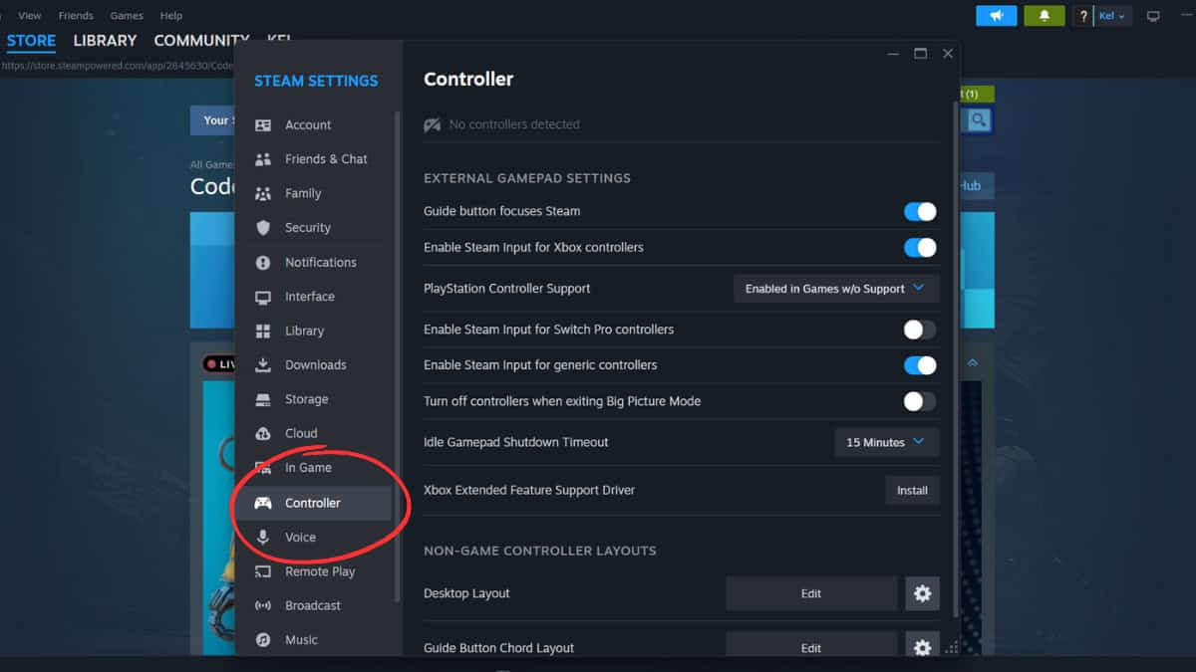The height and width of the screenshot is (672, 1196).
Task: Open the Friends menu
Action: tap(76, 15)
